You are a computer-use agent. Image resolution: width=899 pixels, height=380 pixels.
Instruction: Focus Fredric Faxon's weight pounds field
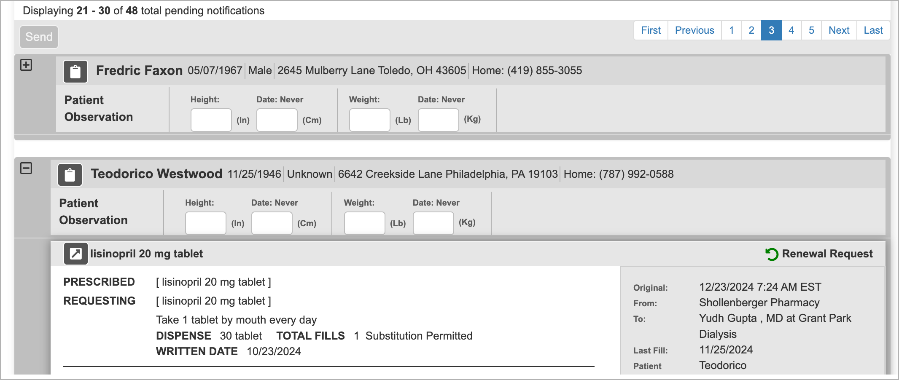click(x=370, y=120)
